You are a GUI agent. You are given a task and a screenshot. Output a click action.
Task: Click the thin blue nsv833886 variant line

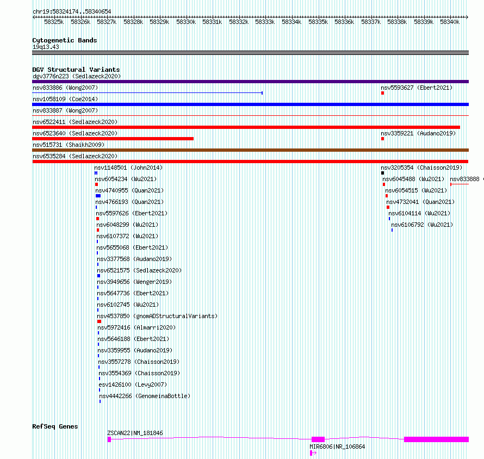click(147, 93)
